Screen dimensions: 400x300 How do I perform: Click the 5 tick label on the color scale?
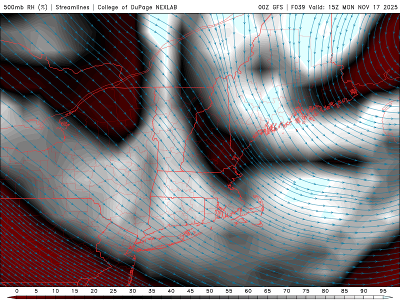tap(36, 291)
